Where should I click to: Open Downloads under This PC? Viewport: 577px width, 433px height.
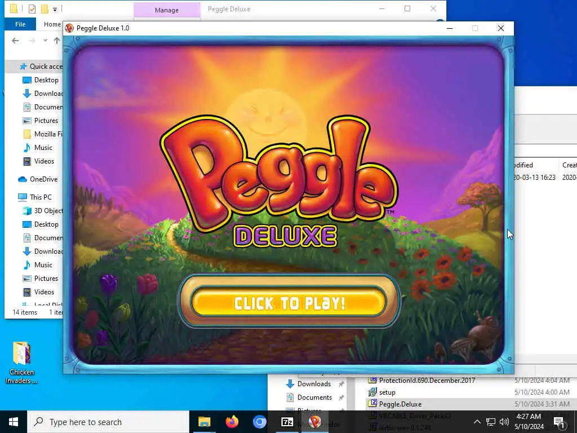[x=43, y=251]
